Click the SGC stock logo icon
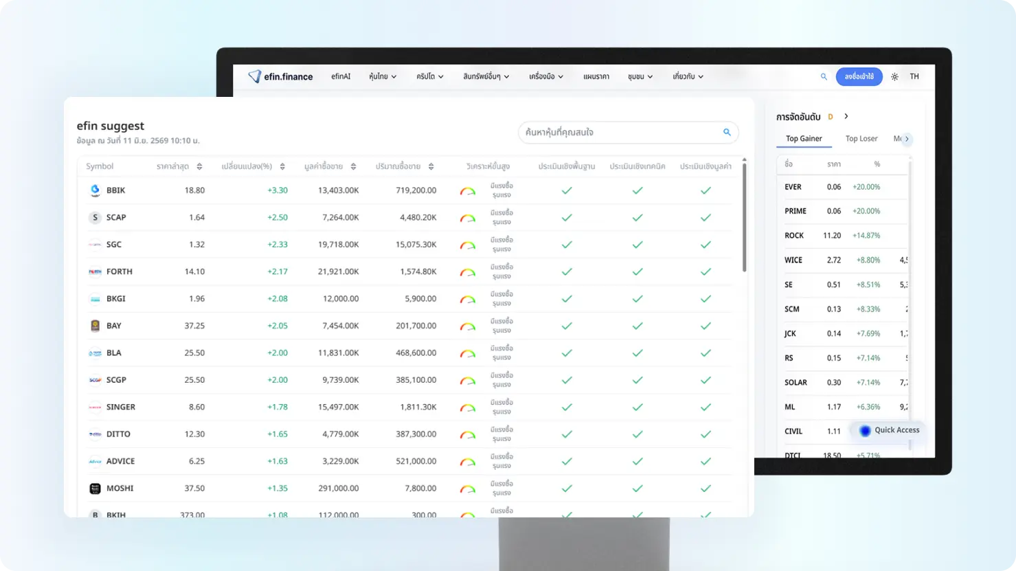 point(95,245)
